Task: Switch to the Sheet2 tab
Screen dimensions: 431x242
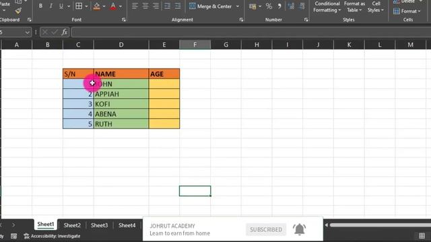Action: [72, 225]
